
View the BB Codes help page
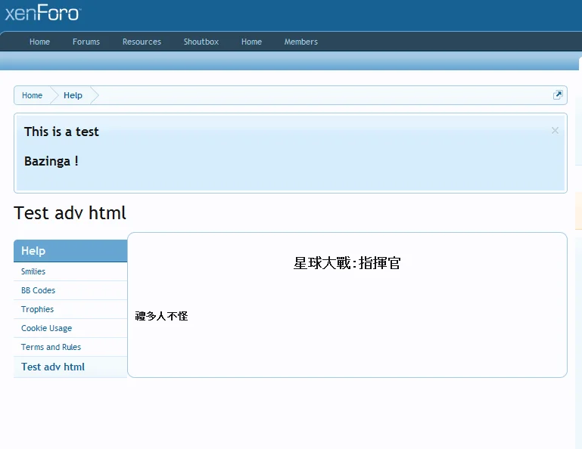[x=38, y=290]
